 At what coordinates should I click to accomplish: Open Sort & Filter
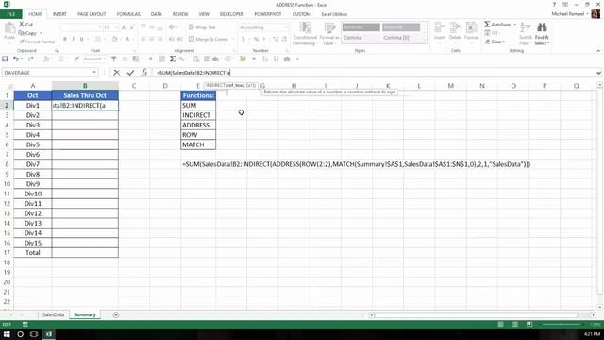(526, 34)
